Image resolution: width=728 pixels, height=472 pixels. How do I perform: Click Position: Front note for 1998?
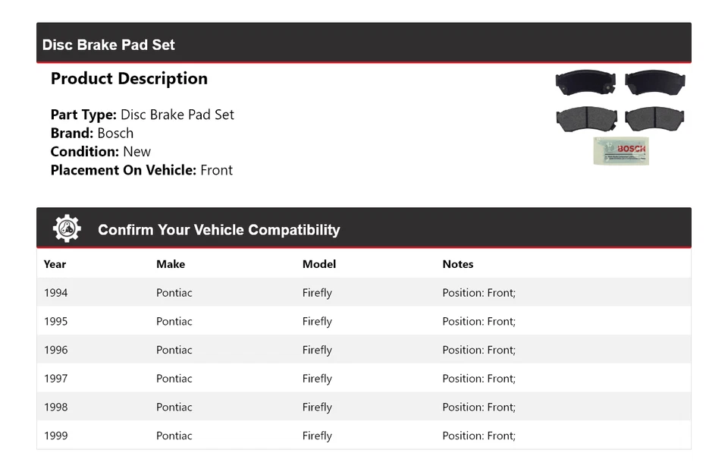point(479,407)
